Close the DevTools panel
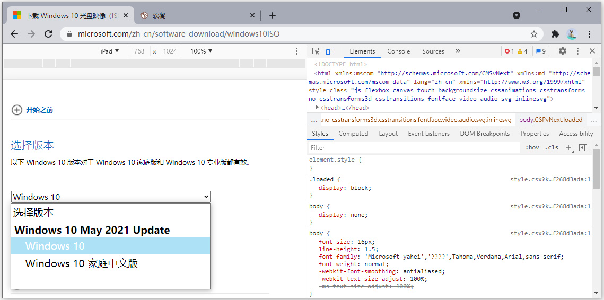 point(592,51)
